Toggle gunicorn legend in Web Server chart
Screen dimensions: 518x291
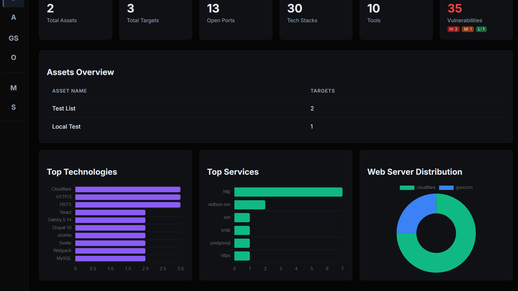click(456, 188)
